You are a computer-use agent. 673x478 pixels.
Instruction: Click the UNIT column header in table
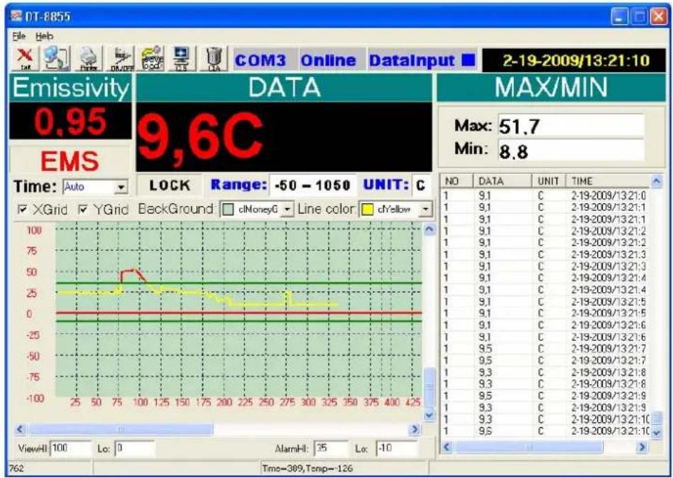click(x=549, y=181)
